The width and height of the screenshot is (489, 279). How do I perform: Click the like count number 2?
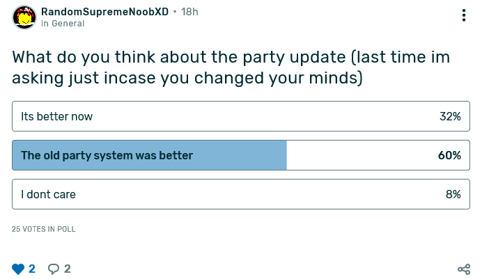click(x=32, y=269)
